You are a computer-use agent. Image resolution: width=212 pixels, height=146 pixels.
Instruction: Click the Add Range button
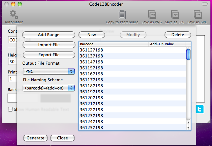click(49, 35)
